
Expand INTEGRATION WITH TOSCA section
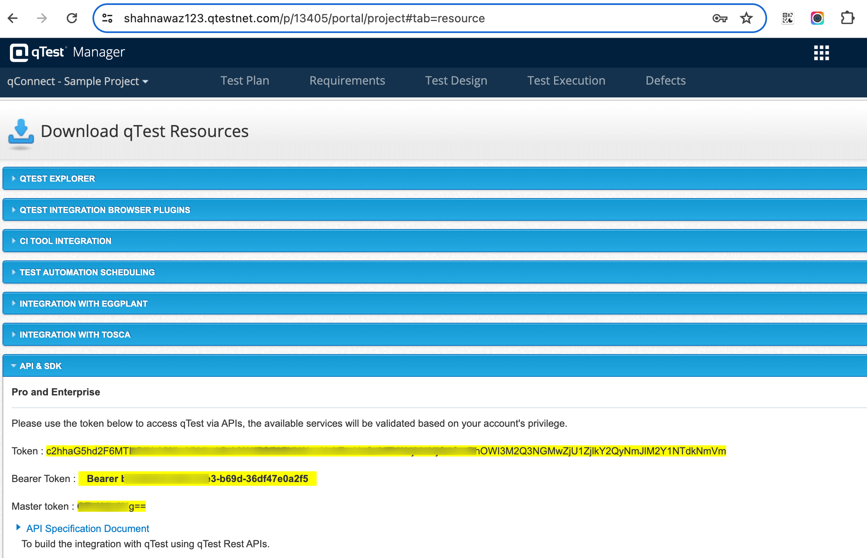click(75, 335)
